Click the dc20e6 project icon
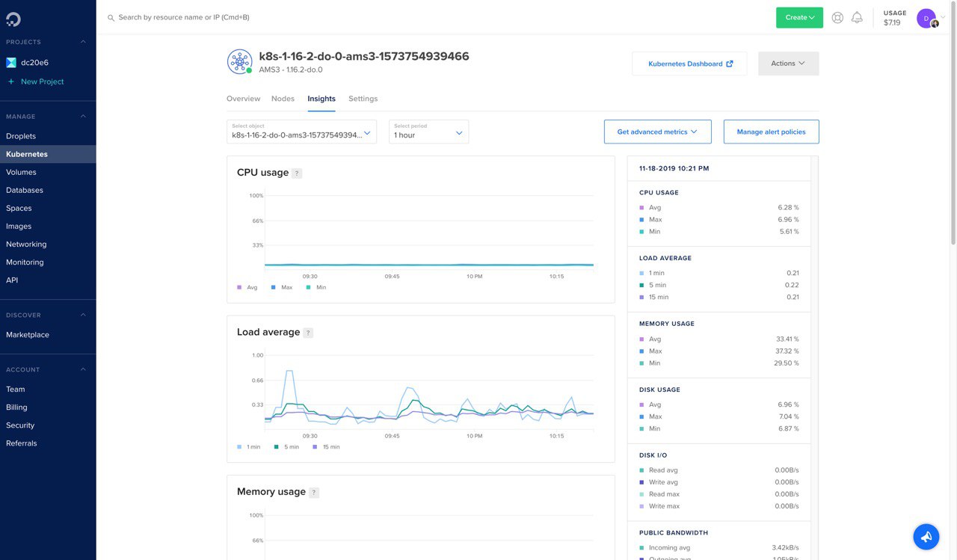Screen dimensions: 957x560 (11, 63)
